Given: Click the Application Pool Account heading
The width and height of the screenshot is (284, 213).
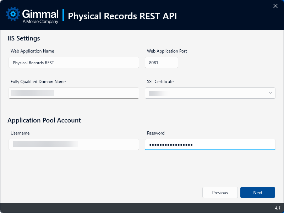Looking at the screenshot, I should pos(44,120).
